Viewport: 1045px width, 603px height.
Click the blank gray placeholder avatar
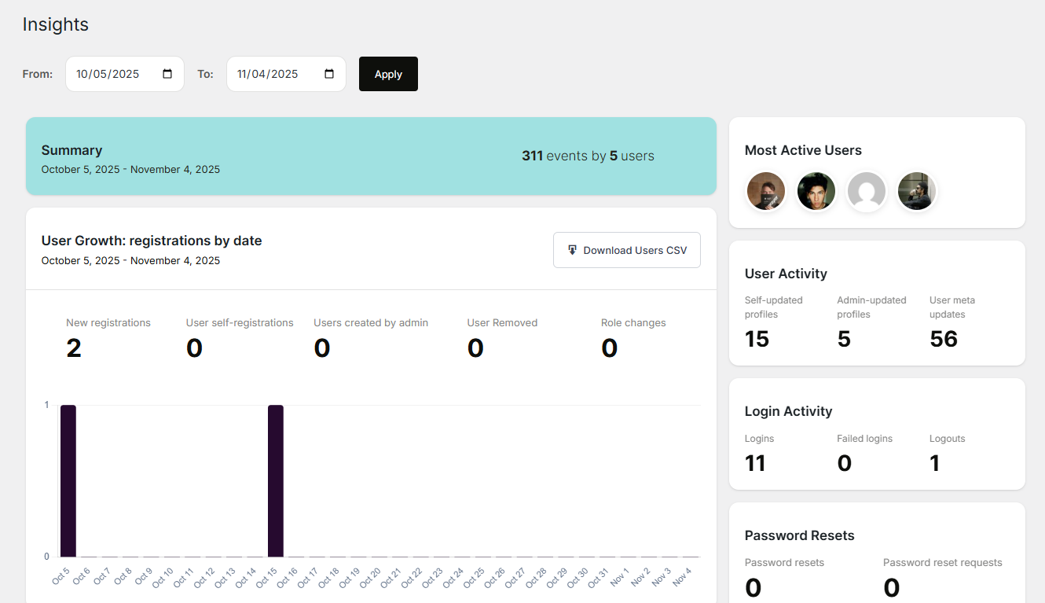coord(867,190)
